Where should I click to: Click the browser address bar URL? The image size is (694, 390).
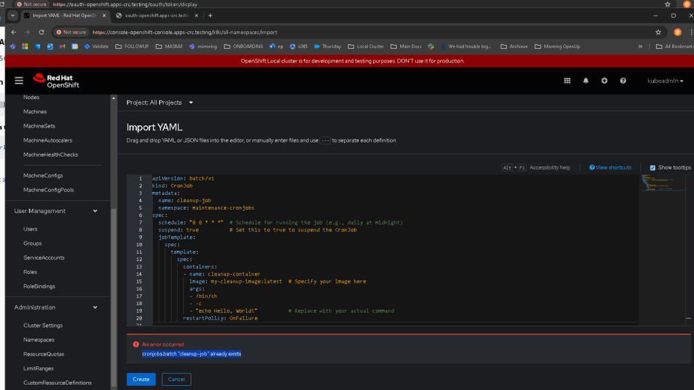coord(185,33)
